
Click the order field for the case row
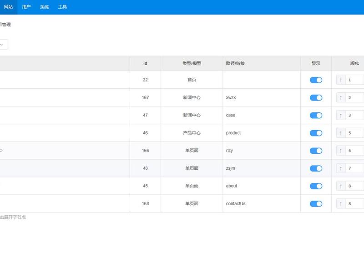[x=355, y=115]
